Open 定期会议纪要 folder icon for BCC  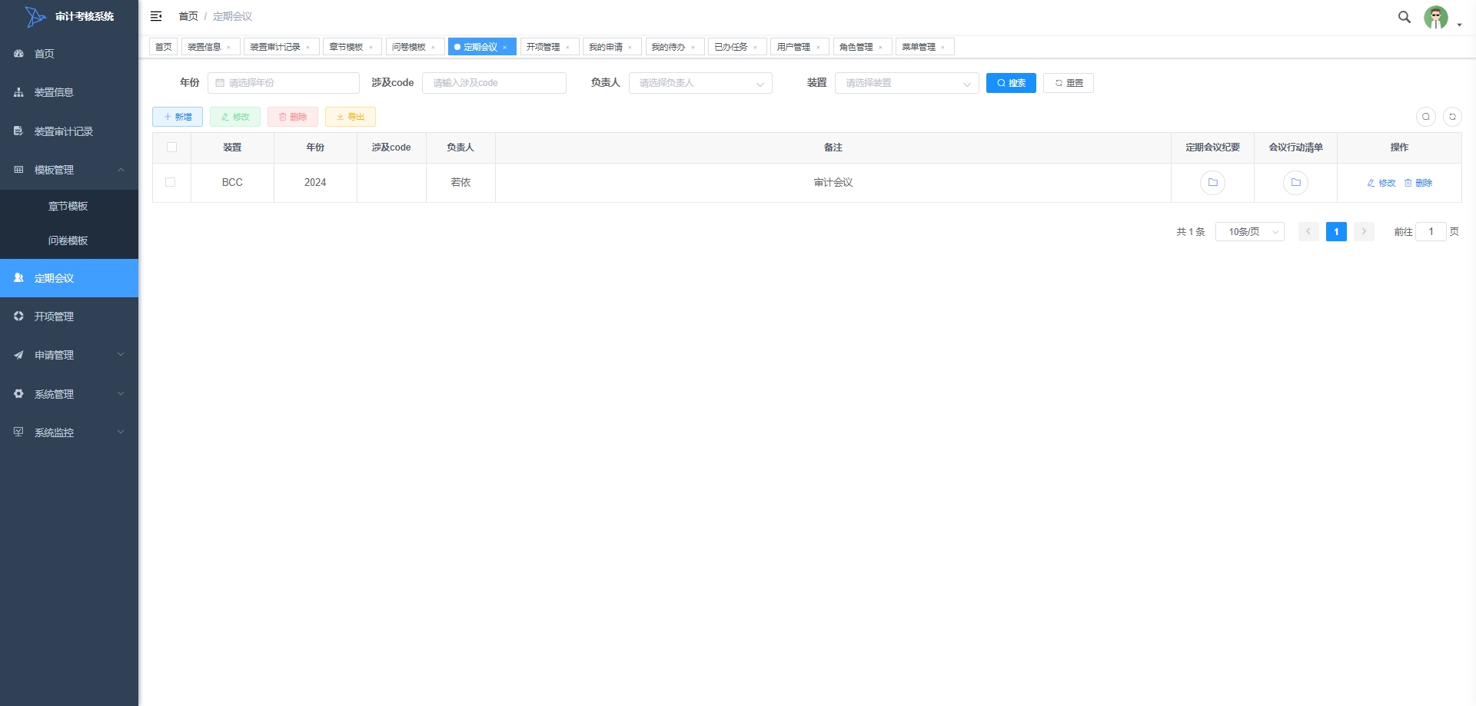[1213, 183]
